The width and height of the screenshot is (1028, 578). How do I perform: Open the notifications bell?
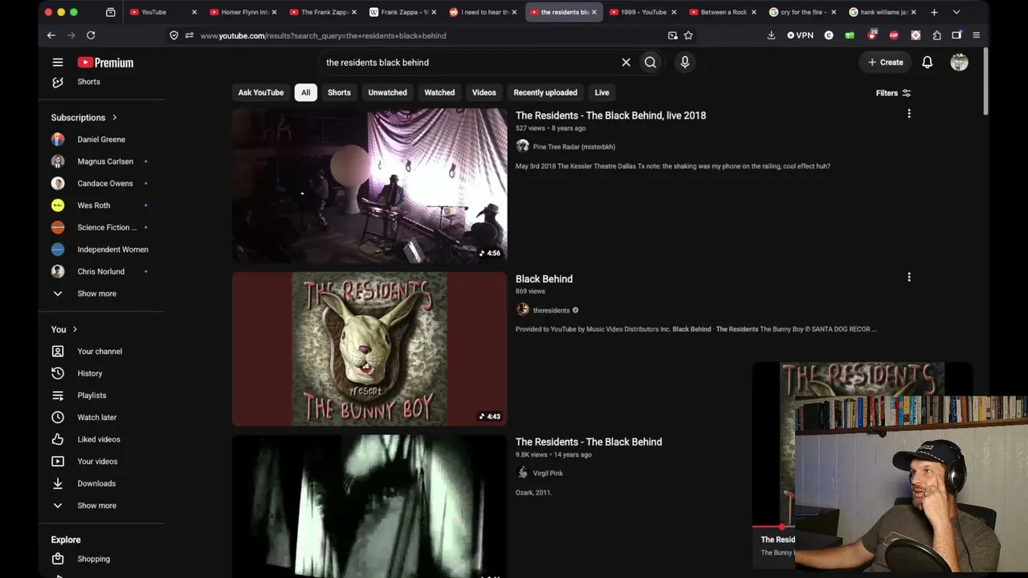(928, 63)
